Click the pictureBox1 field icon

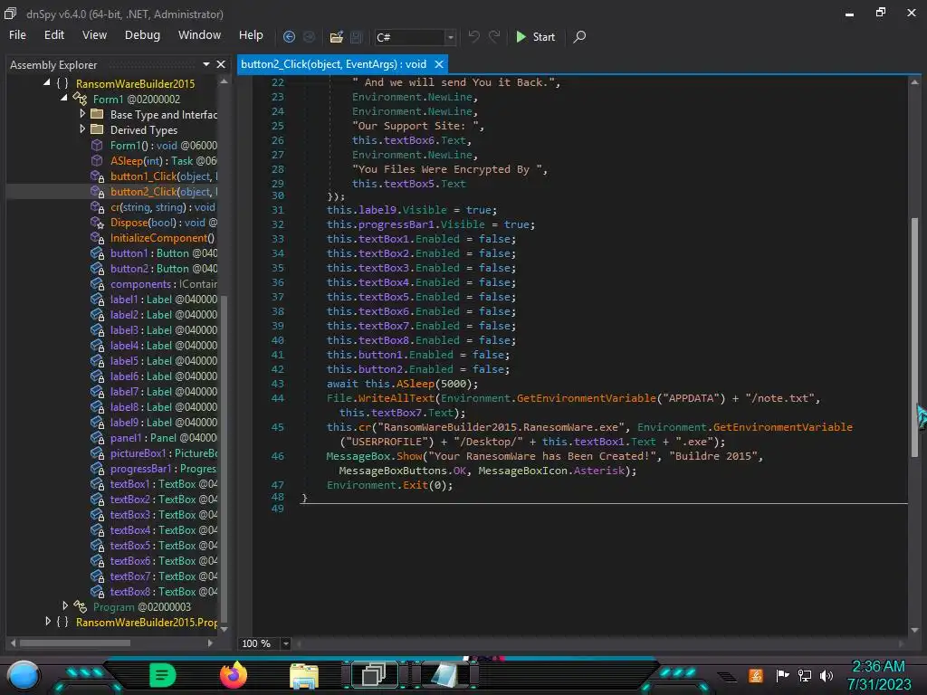point(98,452)
